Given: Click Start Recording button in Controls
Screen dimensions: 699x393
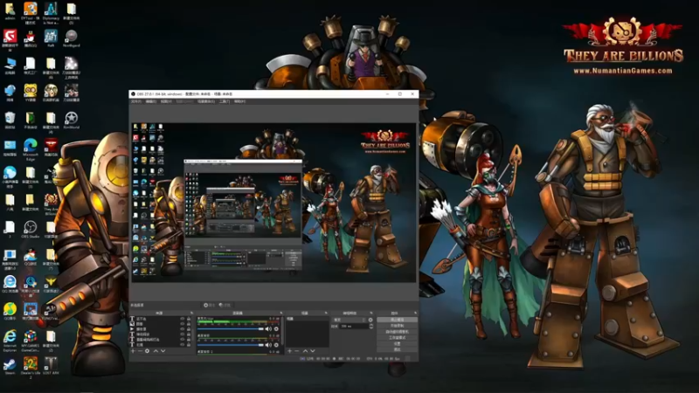Looking at the screenshot, I should (x=398, y=326).
